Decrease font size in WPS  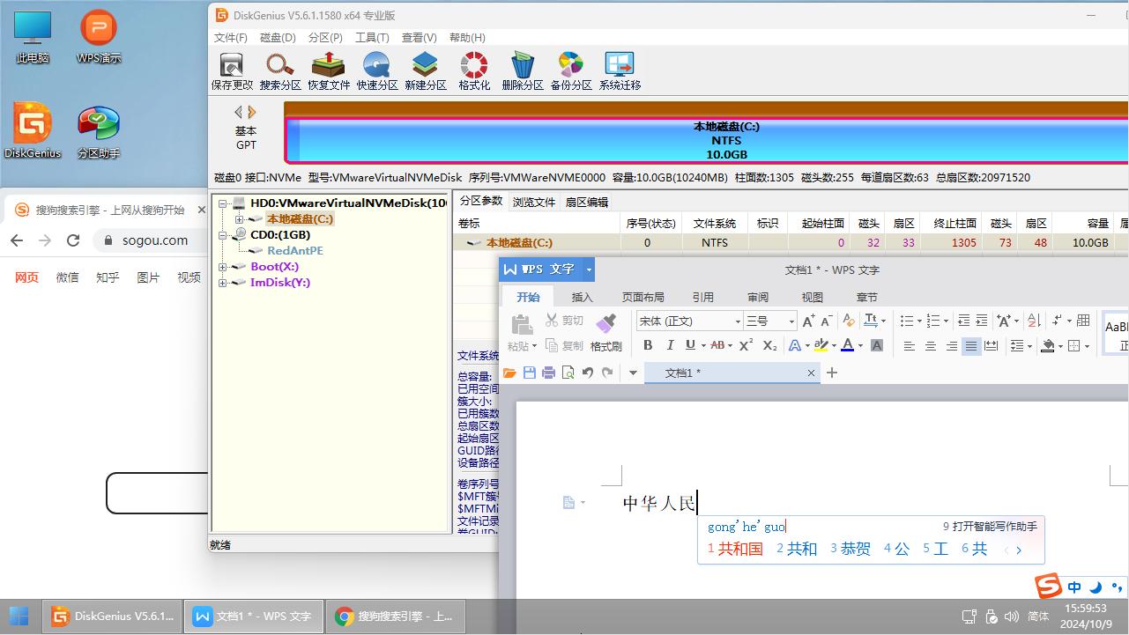click(x=827, y=321)
